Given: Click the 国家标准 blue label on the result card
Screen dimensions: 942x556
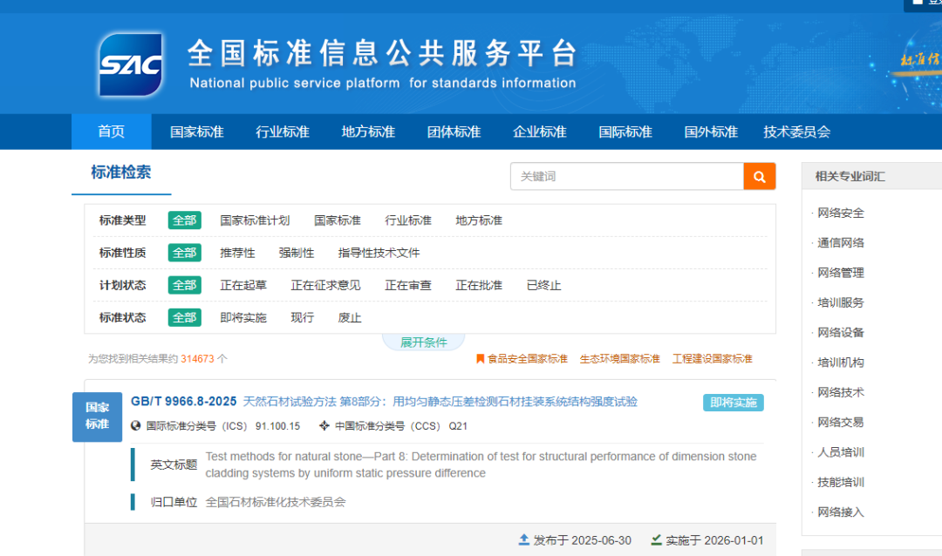Looking at the screenshot, I should click(98, 417).
